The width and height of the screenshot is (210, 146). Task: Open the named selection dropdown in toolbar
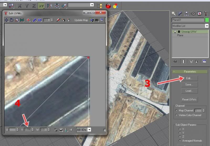(92, 5)
